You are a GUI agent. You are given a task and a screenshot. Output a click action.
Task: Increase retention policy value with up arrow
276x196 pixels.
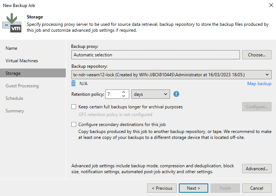[124, 92]
